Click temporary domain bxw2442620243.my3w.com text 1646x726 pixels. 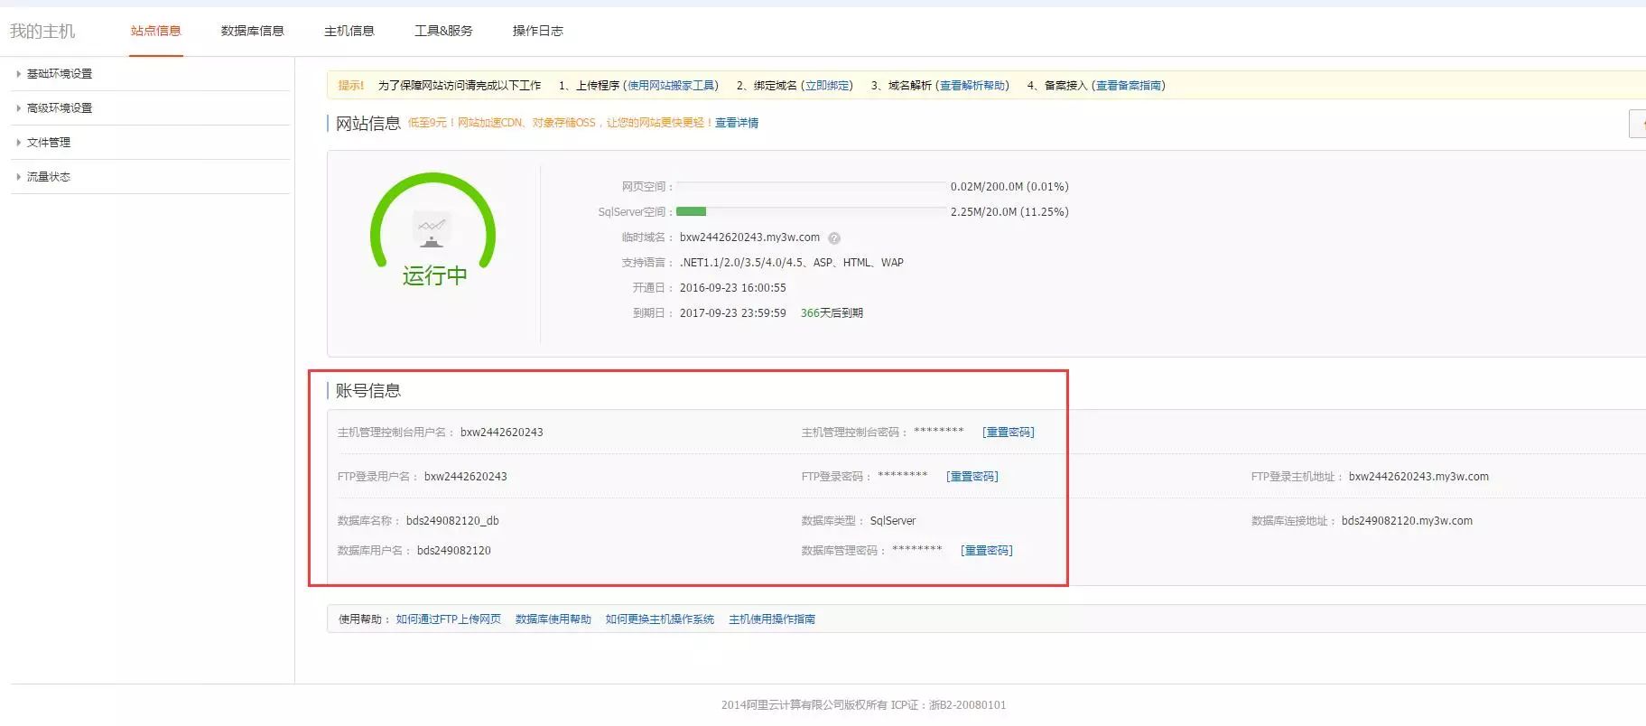(x=749, y=237)
